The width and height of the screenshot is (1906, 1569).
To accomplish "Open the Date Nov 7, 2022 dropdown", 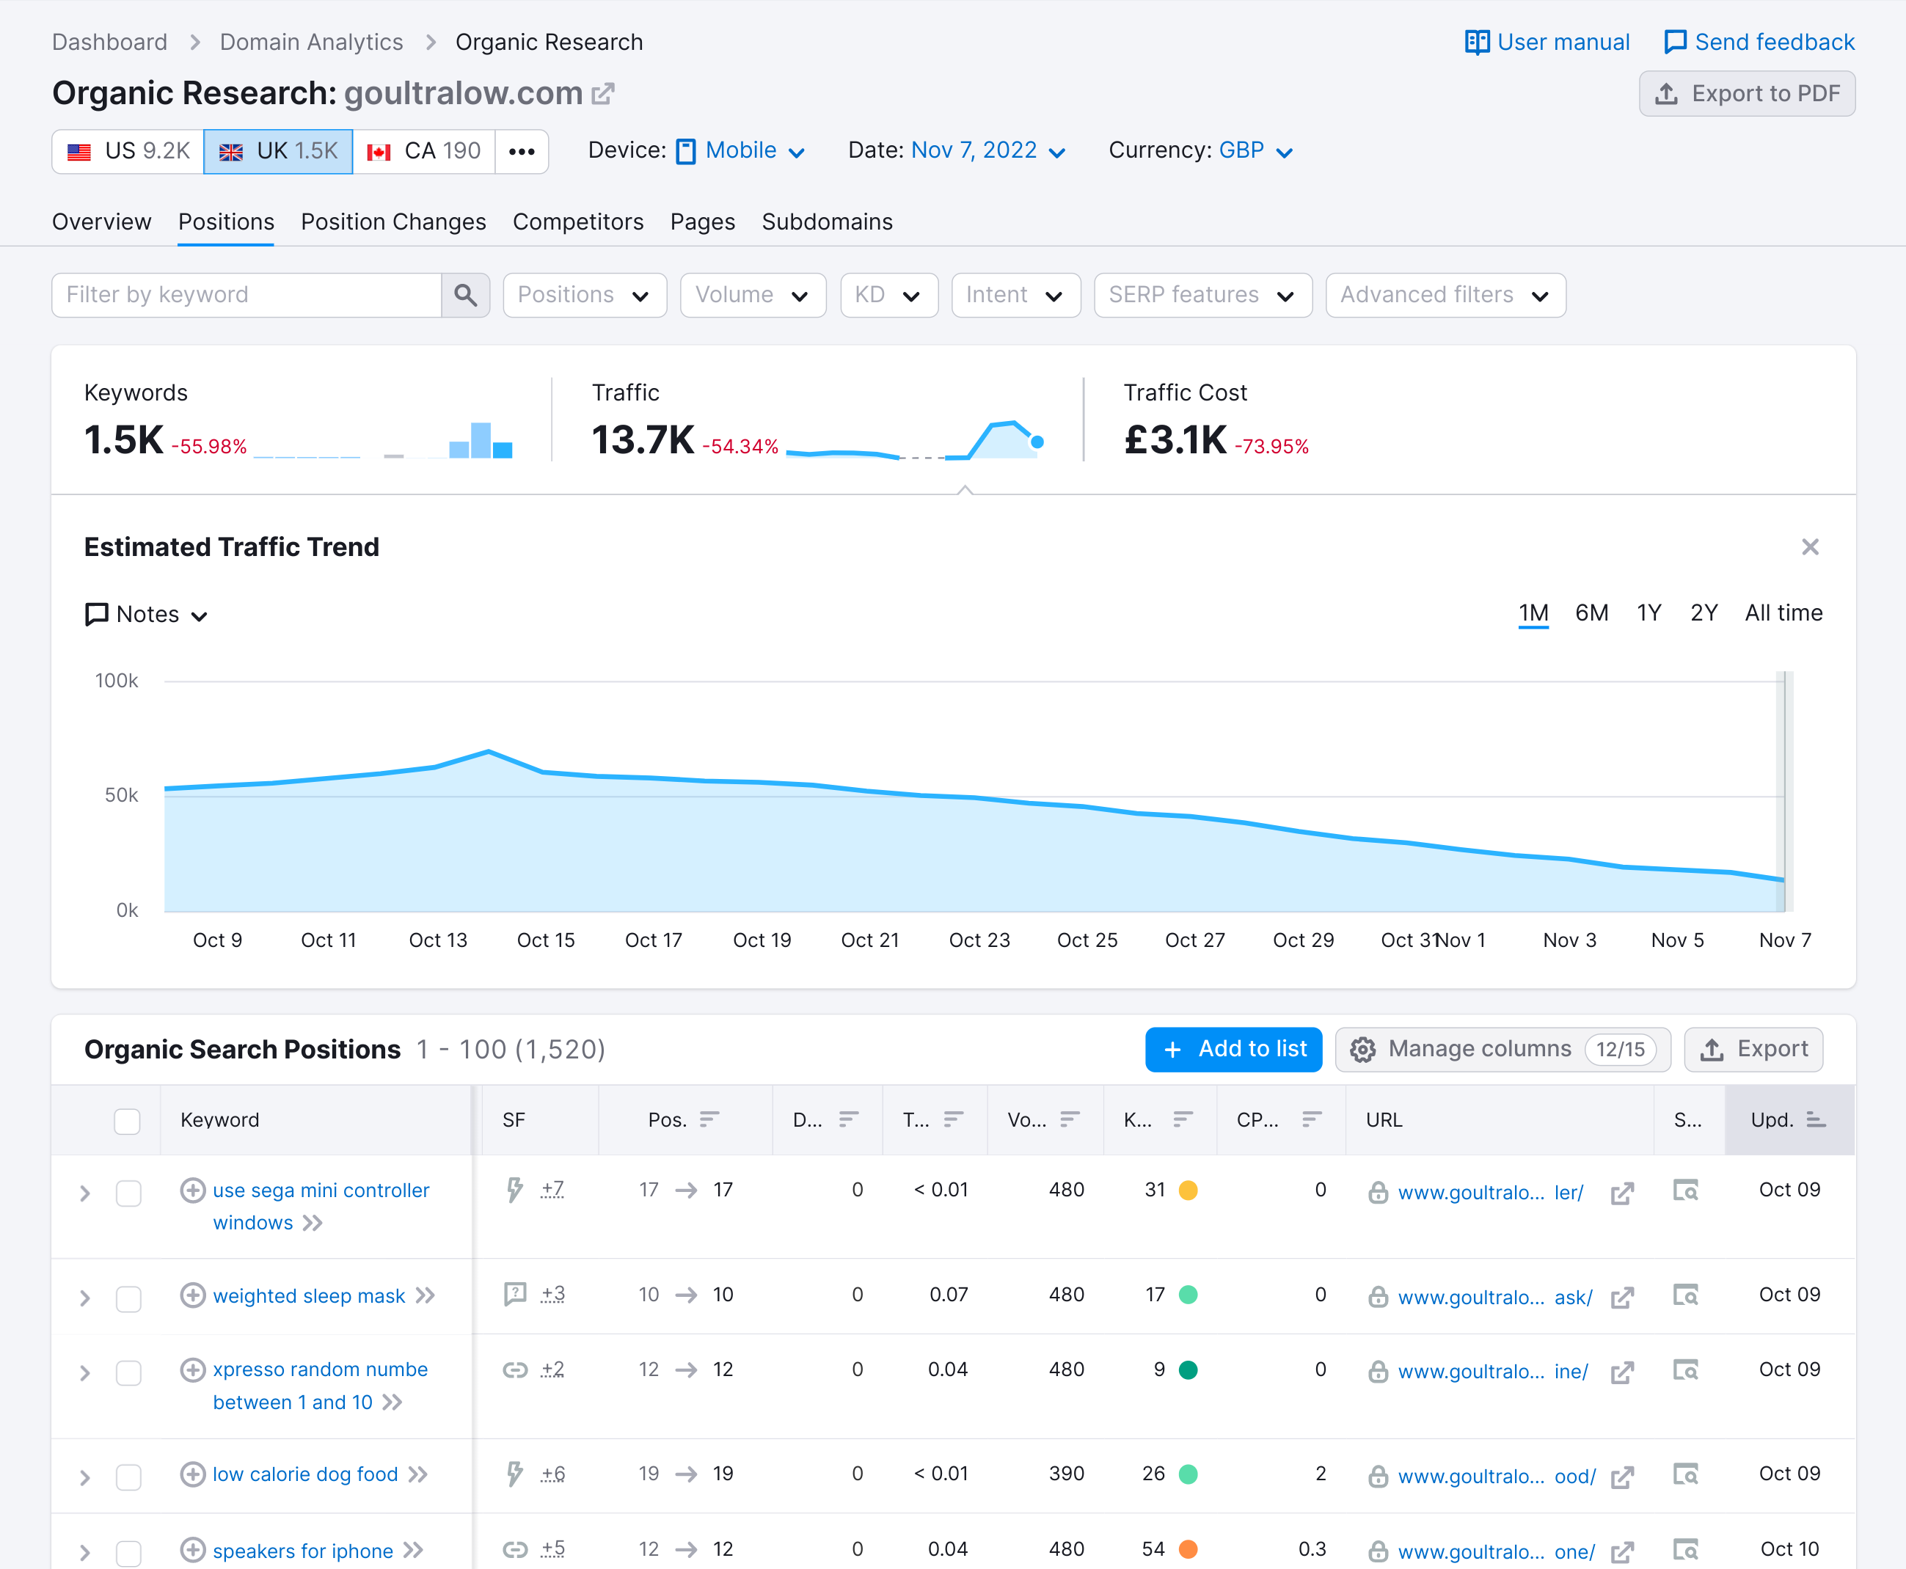I will [989, 151].
